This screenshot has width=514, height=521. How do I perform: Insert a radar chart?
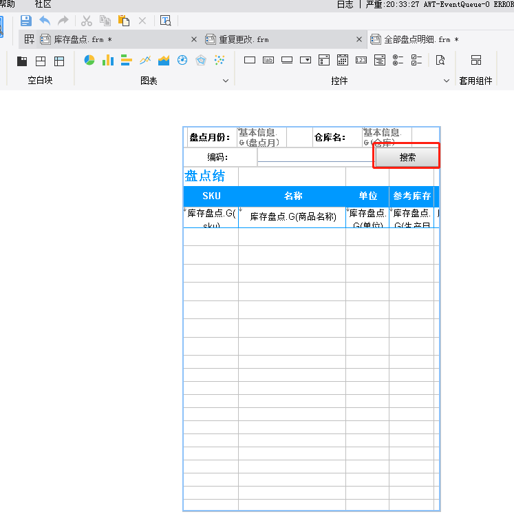[x=201, y=61]
